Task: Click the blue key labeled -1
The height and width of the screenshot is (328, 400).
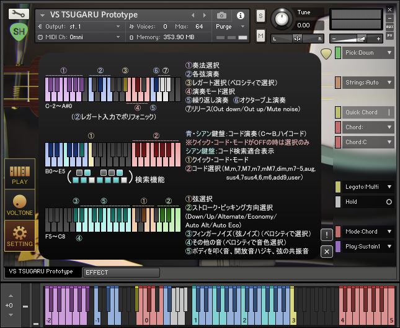Action: (97, 319)
